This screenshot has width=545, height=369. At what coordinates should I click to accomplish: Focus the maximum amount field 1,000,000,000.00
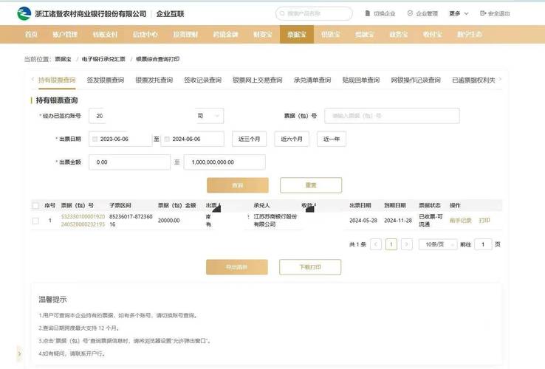pyautogui.click(x=224, y=162)
